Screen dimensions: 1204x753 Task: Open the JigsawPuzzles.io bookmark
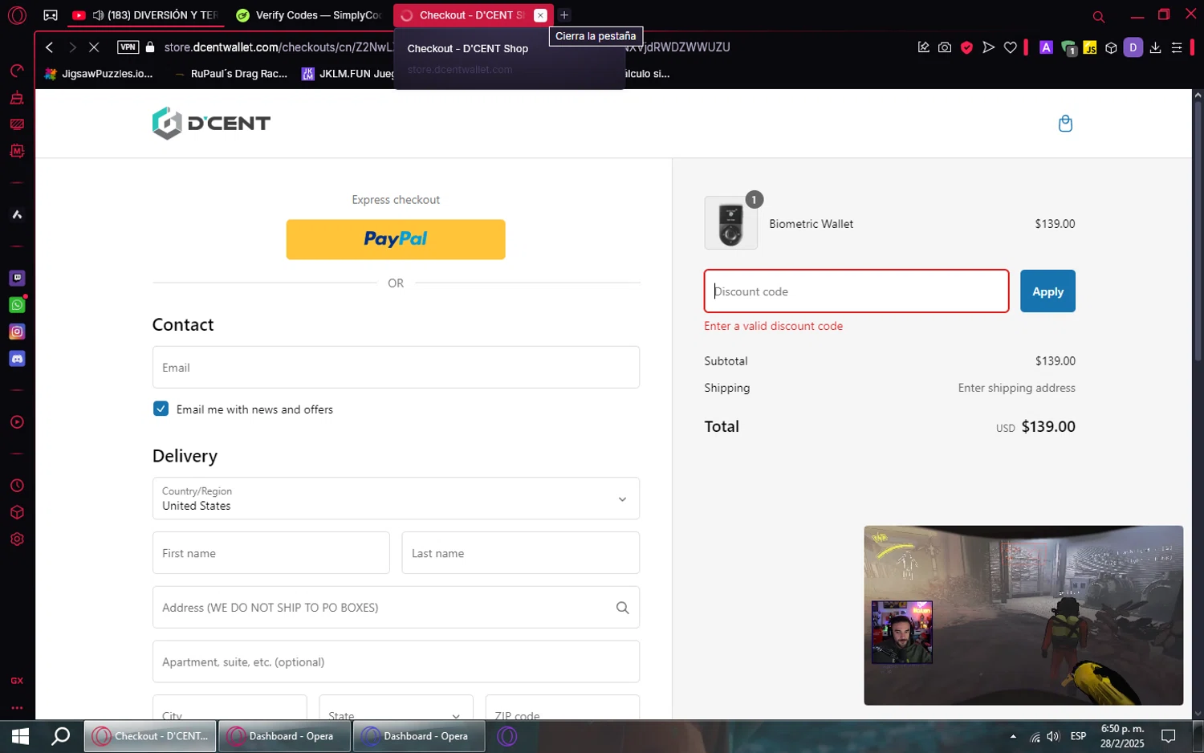[99, 74]
